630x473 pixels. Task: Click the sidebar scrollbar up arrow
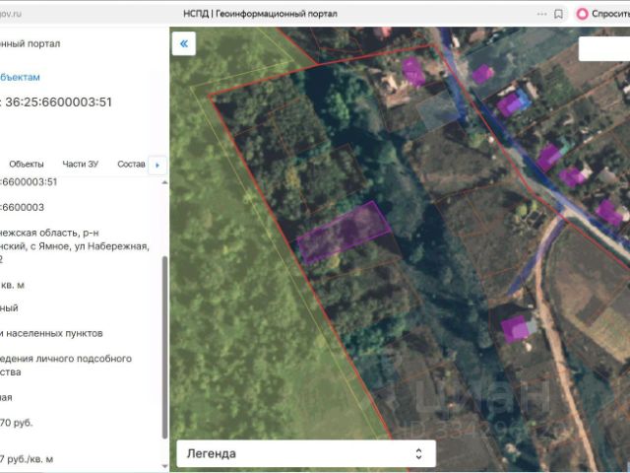pyautogui.click(x=164, y=182)
